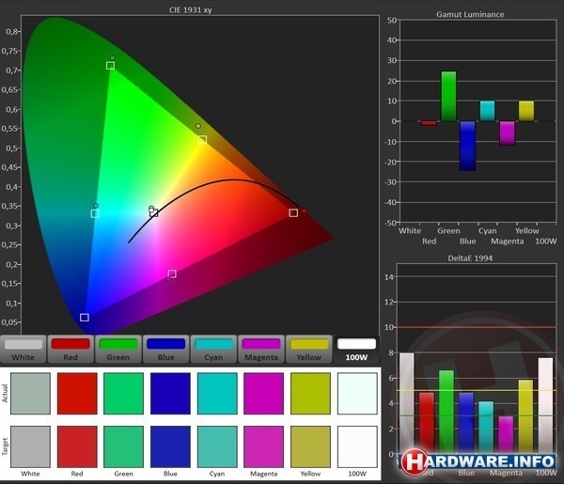
Task: Click blue primary marker on CIE diagram
Action: pyautogui.click(x=85, y=318)
